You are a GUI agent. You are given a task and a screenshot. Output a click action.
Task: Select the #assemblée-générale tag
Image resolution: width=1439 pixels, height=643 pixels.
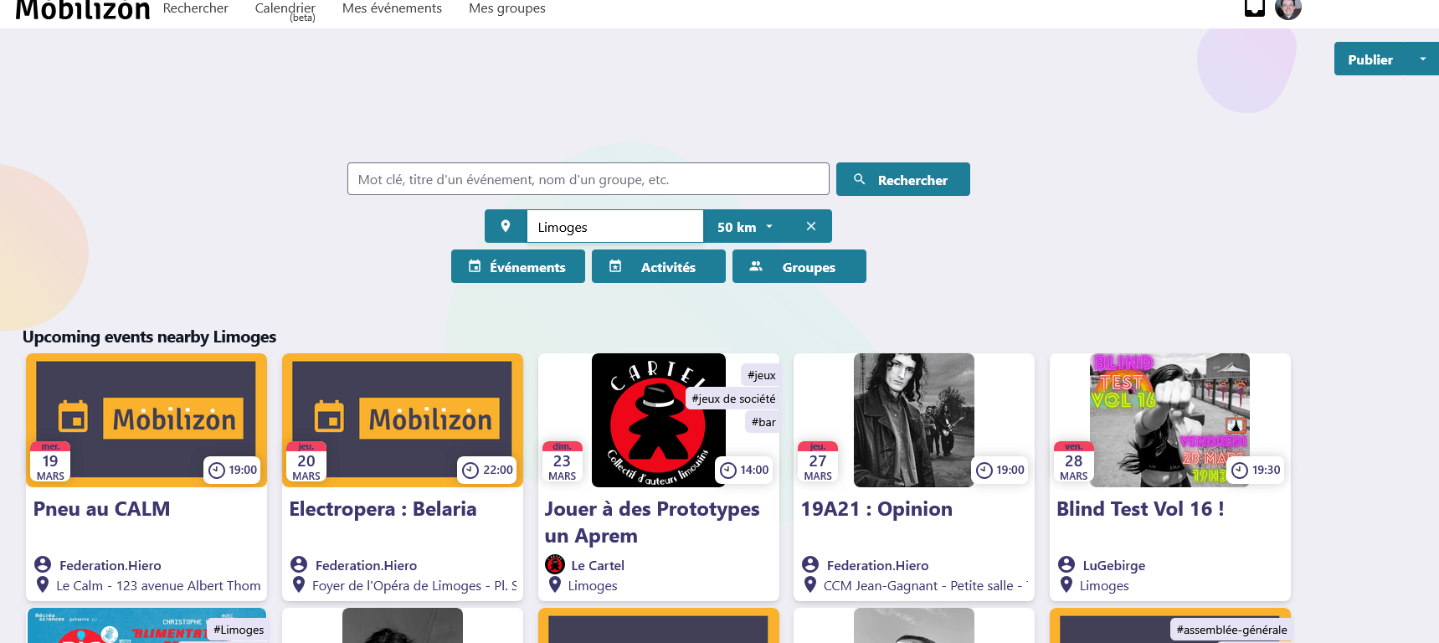click(x=1231, y=630)
